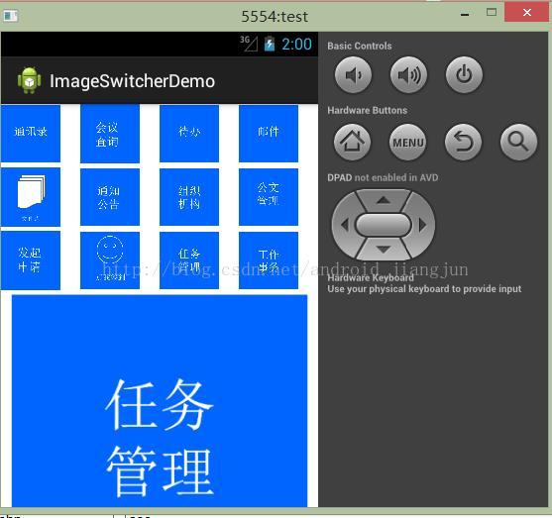Tap the Search hardware button

tap(519, 142)
